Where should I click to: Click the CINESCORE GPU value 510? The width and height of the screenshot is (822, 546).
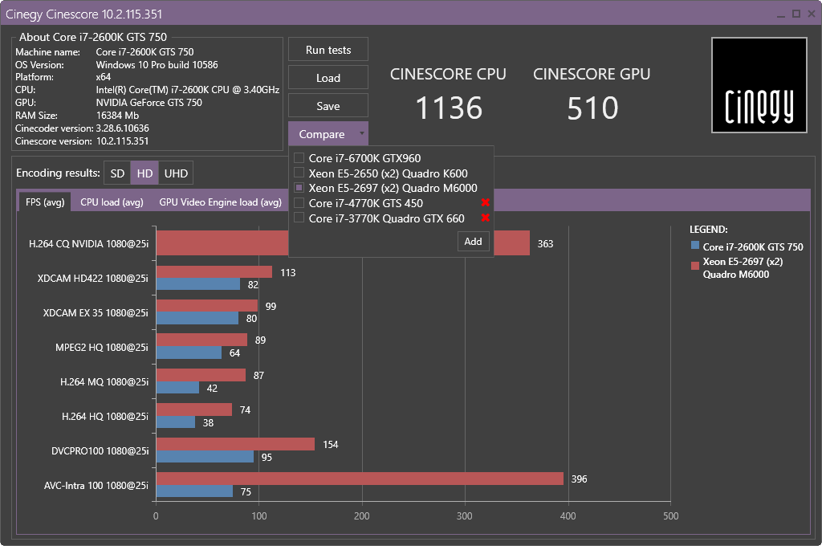(x=593, y=108)
